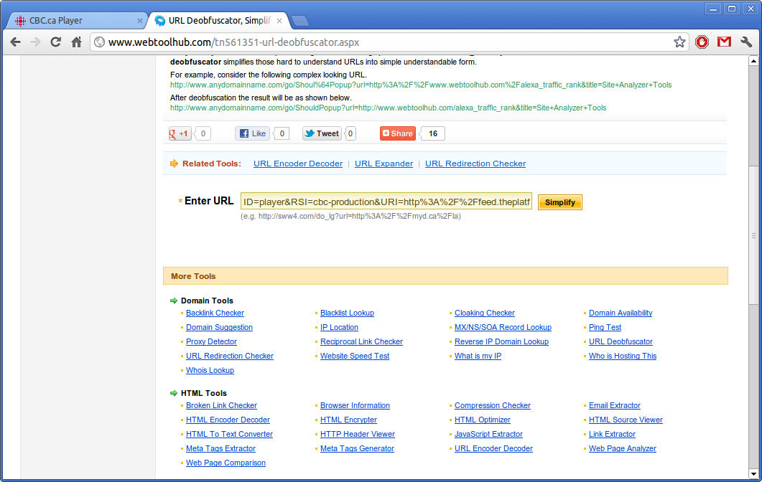Open the Domain Availability link
Screen dimensions: 762x482
621,313
